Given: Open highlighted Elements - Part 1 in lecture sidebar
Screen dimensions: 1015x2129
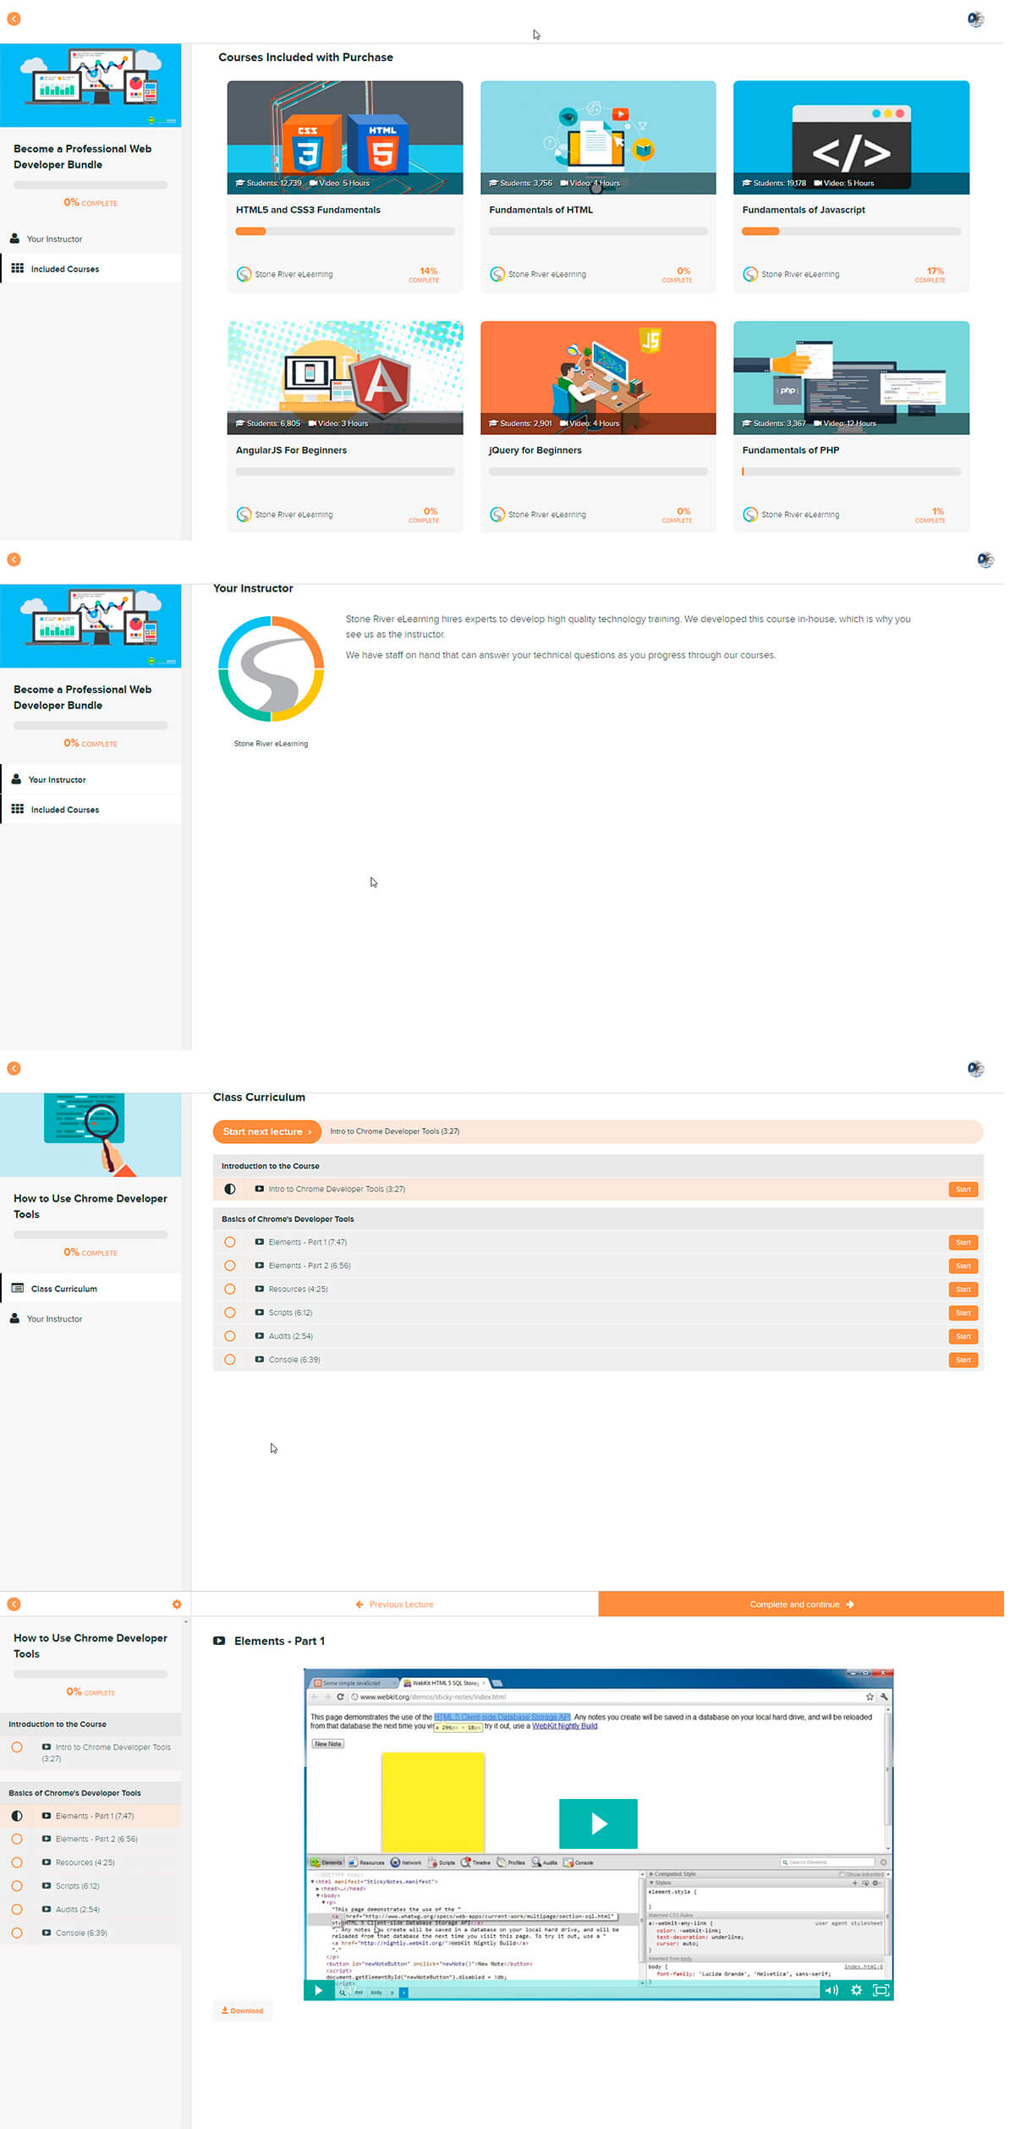Looking at the screenshot, I should click(x=91, y=1816).
